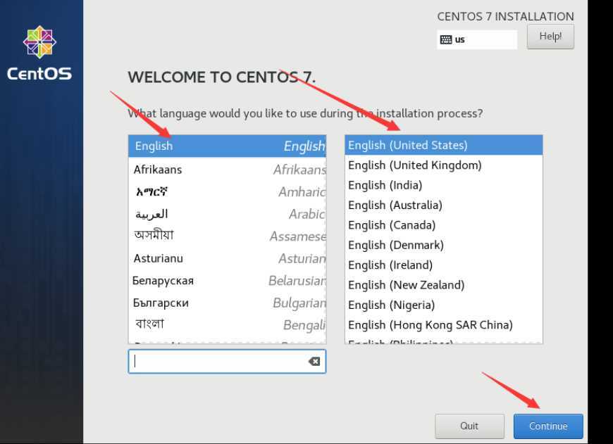Click the Quit button
The width and height of the screenshot is (613, 444).
pos(469,426)
